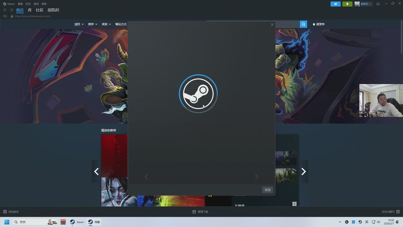Open 好友与聊天 (Friends & Chat)
This screenshot has height=227, width=403.
point(390,212)
